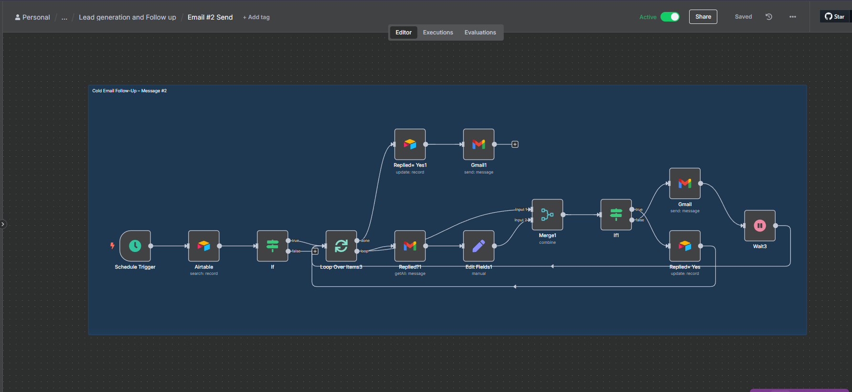Open the Schedule Trigger clock node
Image resolution: width=852 pixels, height=392 pixels.
(x=135, y=246)
